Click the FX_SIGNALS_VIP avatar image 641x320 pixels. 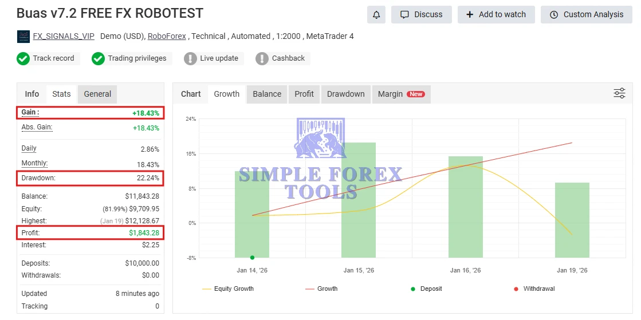coord(23,37)
